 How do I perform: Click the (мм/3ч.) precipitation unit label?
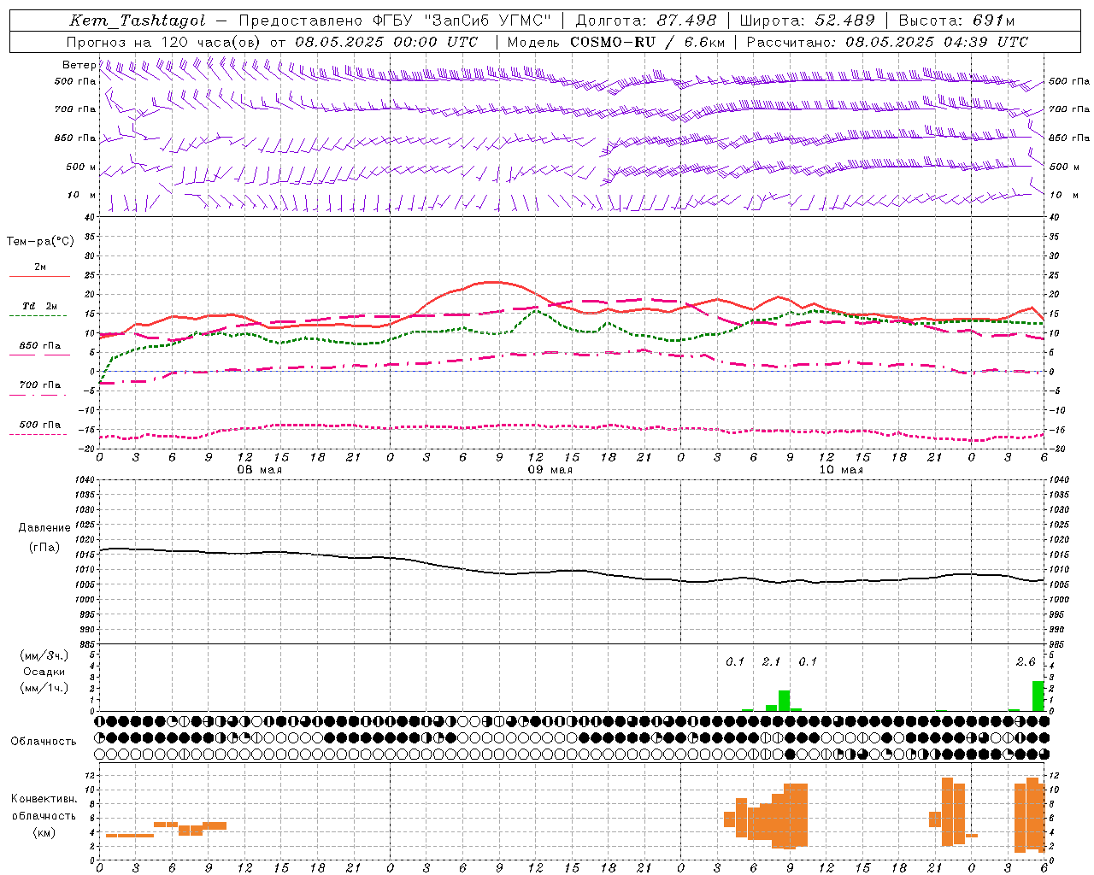point(44,655)
